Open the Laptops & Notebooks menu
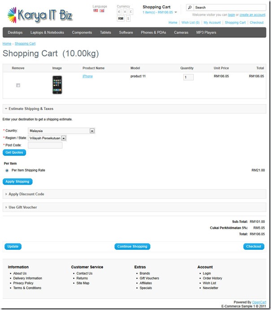 pyautogui.click(x=47, y=32)
